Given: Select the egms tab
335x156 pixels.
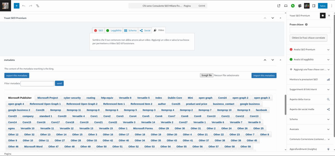Looking at the screenshot, I should [11, 129].
